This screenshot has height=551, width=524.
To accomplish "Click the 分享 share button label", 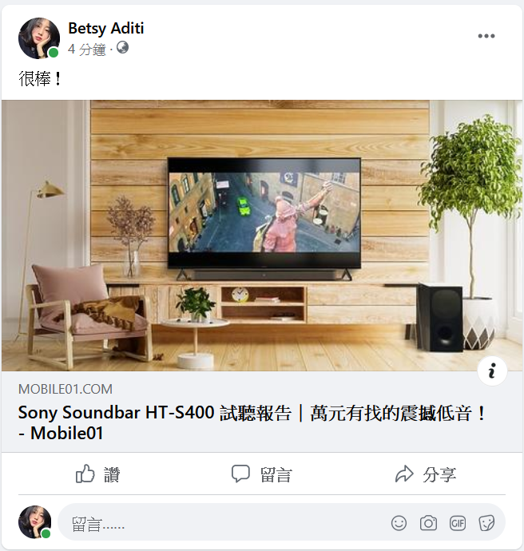I will (439, 474).
